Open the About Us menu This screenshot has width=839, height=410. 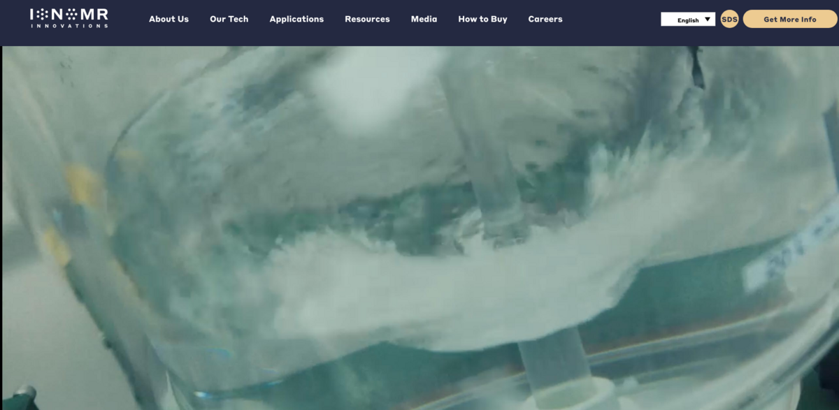[x=168, y=19]
